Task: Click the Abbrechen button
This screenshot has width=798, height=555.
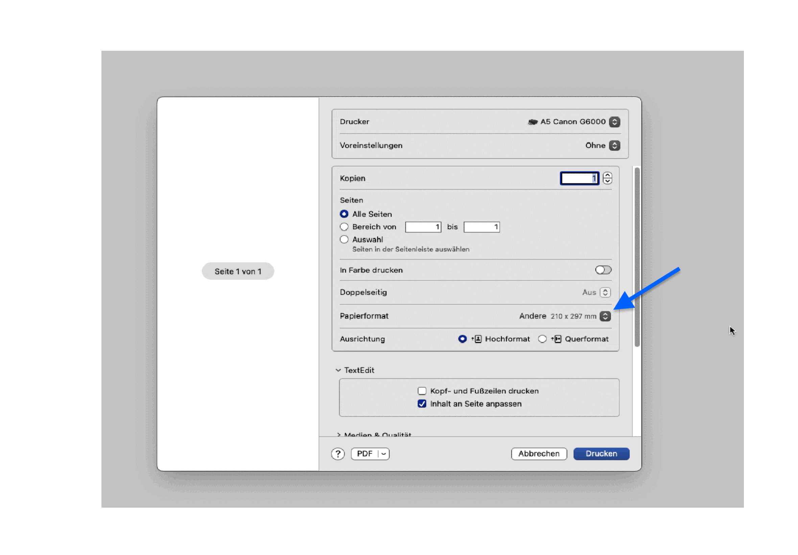Action: tap(539, 454)
